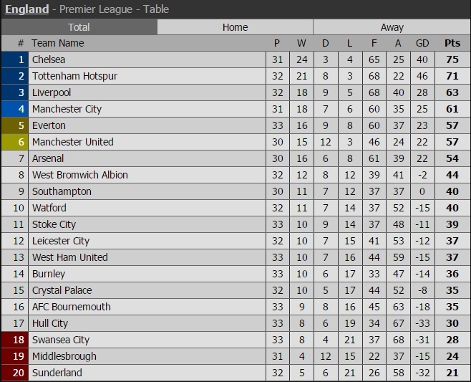Select Manchester United in the table
Screen dimensions: 471x382
coord(72,142)
